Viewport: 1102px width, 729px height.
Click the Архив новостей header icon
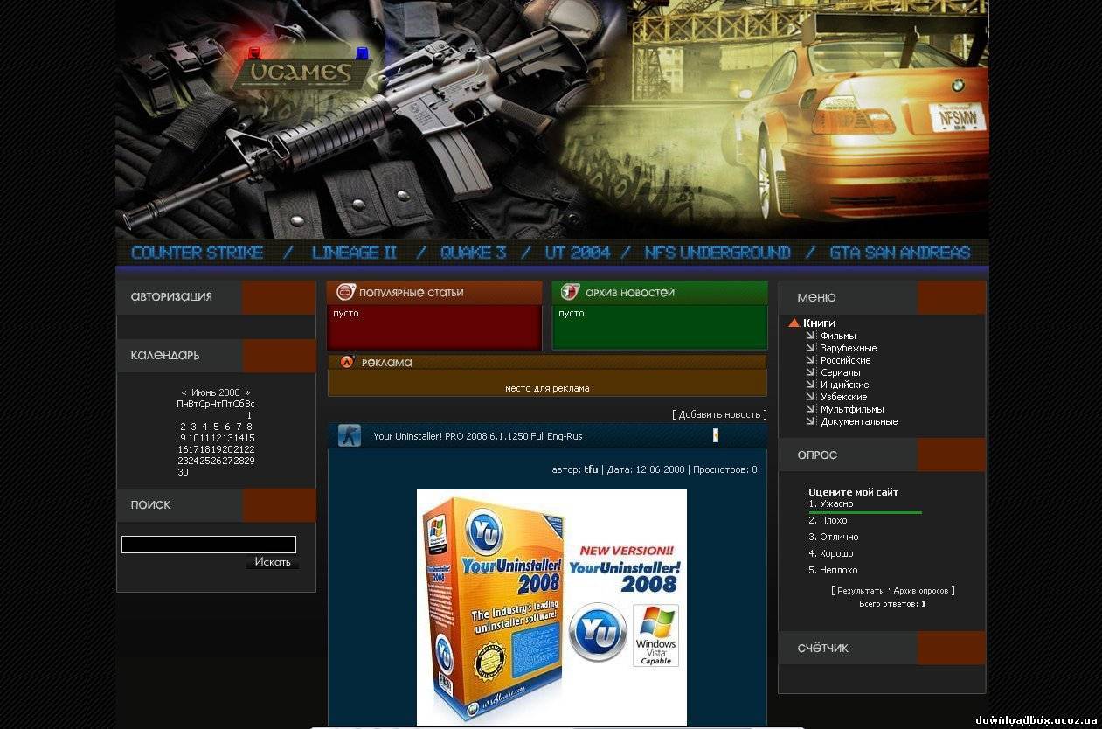click(x=571, y=292)
